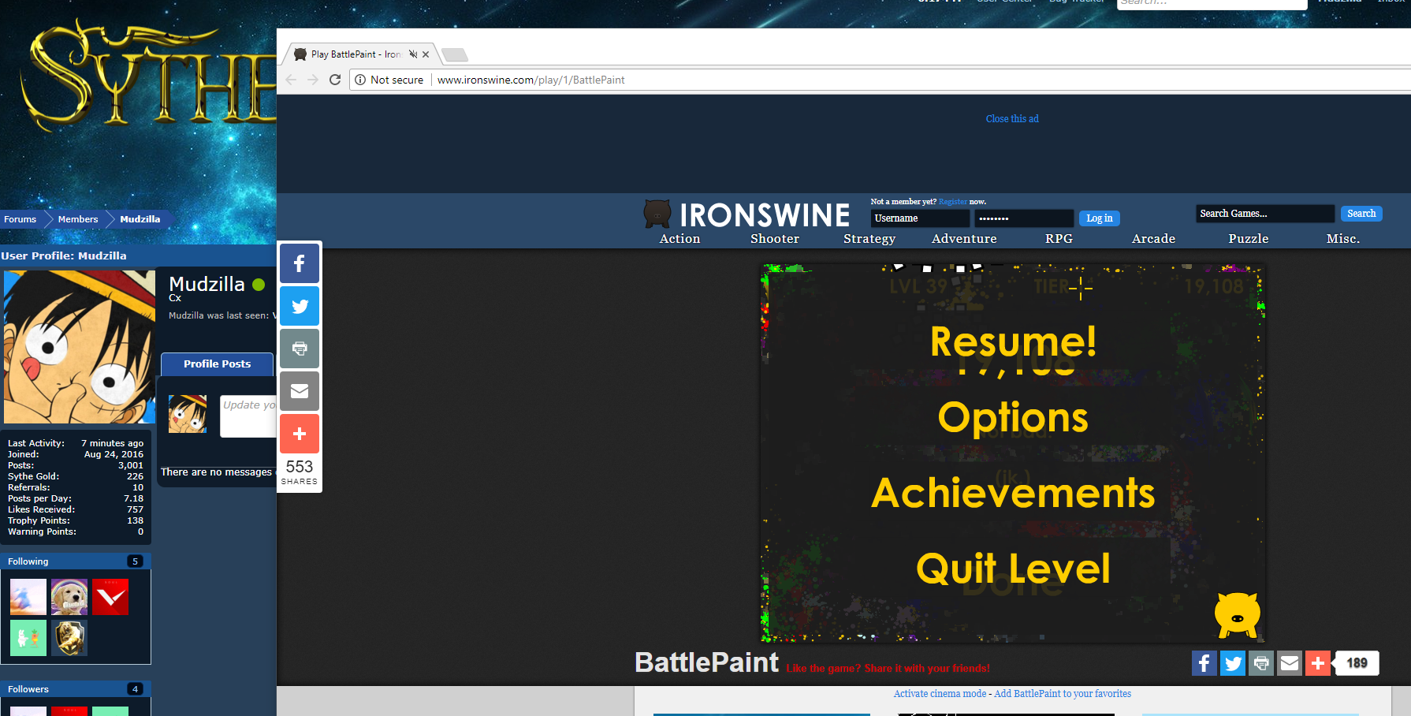The width and height of the screenshot is (1411, 716).
Task: Click the Trophy Points value 138
Action: point(135,520)
